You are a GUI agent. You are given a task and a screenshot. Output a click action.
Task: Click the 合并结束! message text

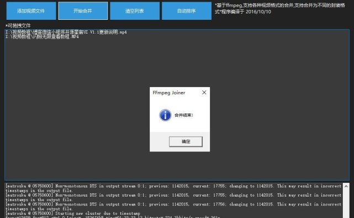pos(184,115)
